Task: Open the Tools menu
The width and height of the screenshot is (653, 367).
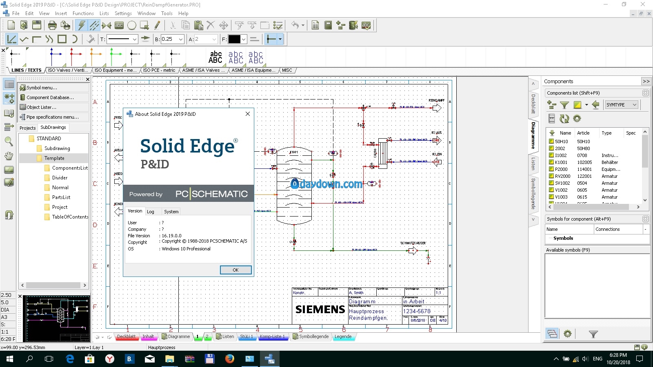Action: tap(167, 13)
